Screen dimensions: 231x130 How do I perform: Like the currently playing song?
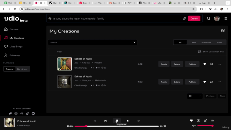[191, 121]
